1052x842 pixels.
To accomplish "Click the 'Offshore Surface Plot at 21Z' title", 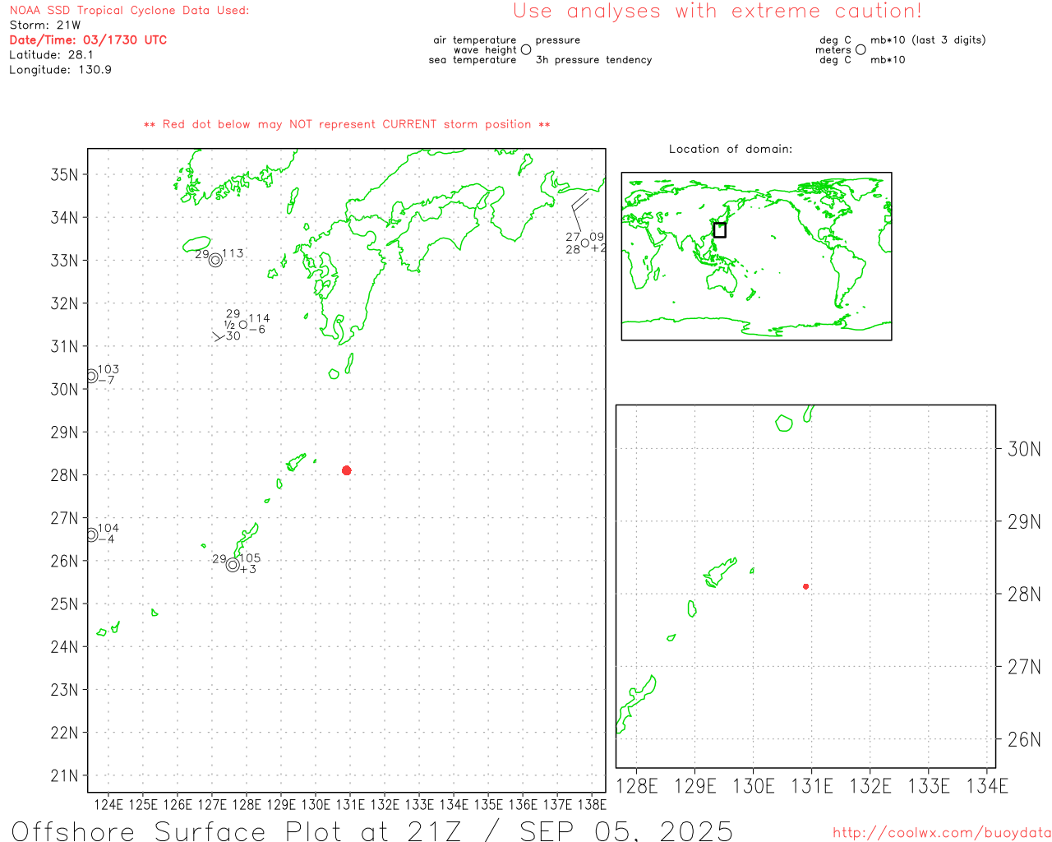I will pyautogui.click(x=238, y=830).
